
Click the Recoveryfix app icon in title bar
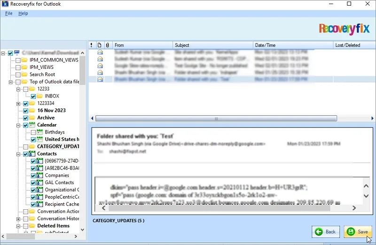pyautogui.click(x=5, y=4)
